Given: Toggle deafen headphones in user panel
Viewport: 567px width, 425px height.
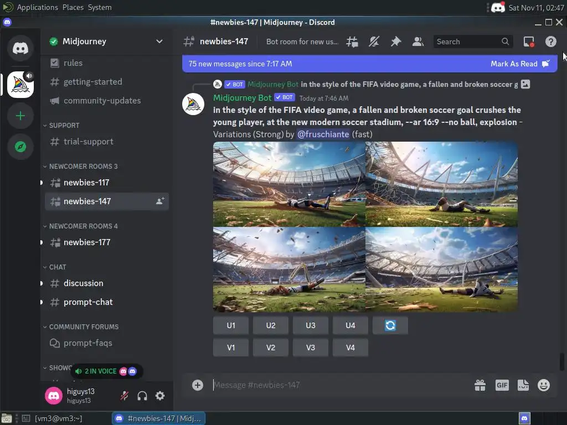Looking at the screenshot, I should [x=142, y=396].
